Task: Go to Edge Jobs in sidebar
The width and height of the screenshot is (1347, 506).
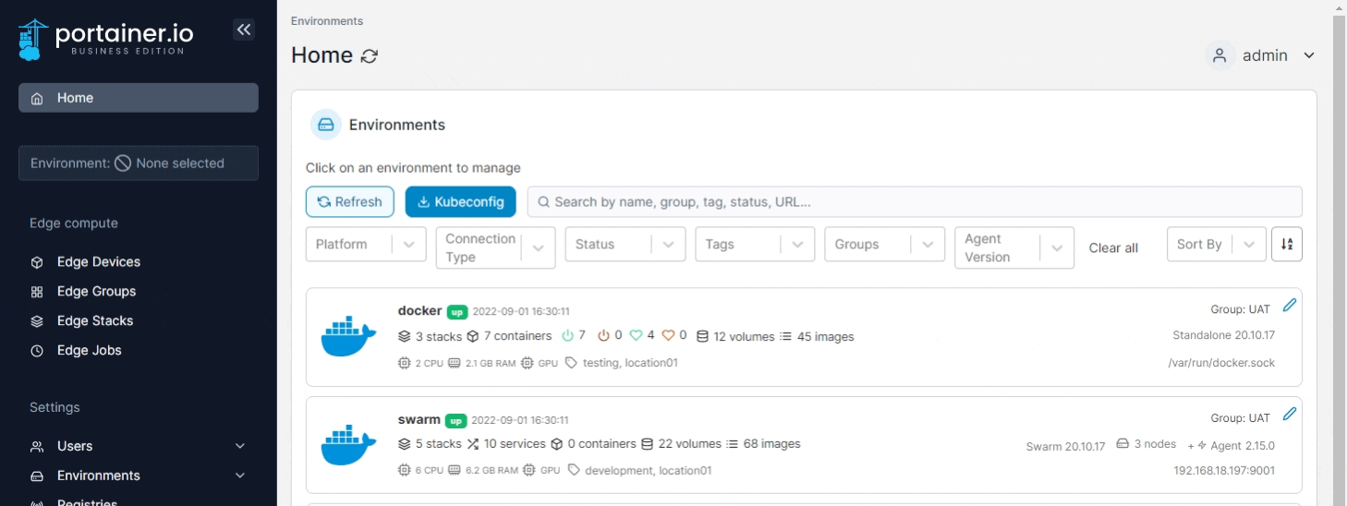Action: click(89, 350)
